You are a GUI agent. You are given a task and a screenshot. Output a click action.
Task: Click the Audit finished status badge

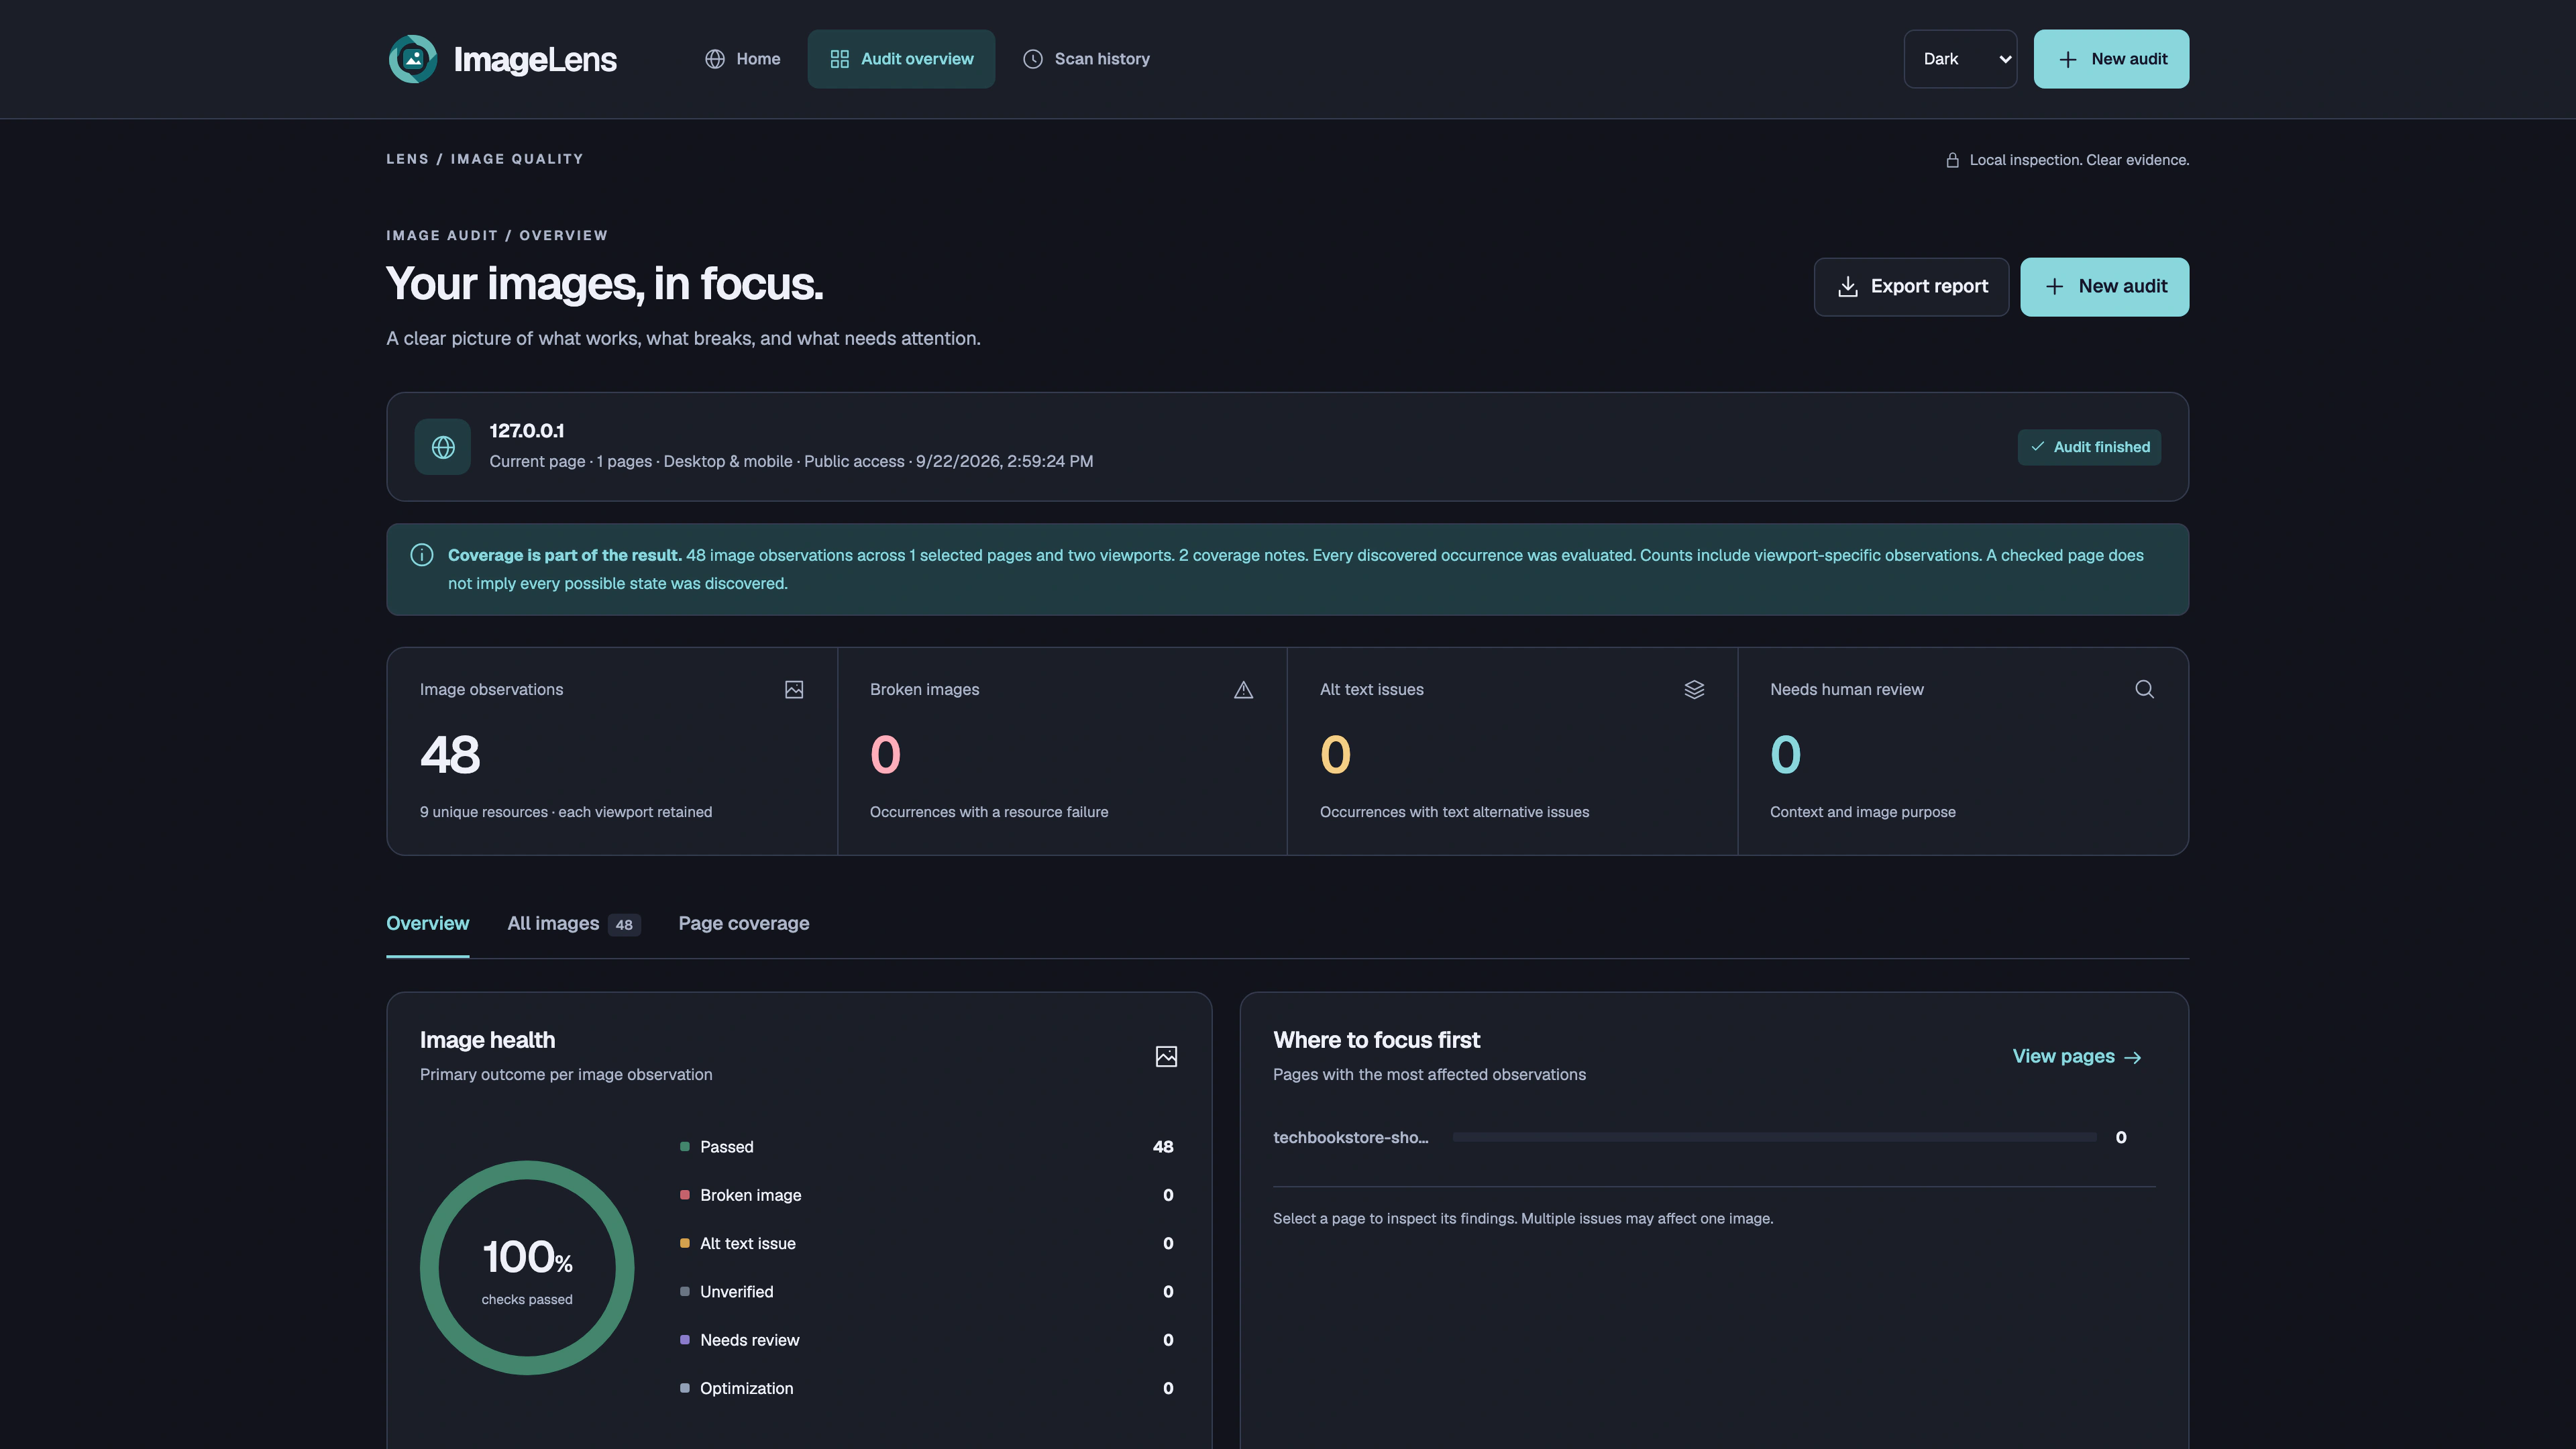pyautogui.click(x=2089, y=447)
